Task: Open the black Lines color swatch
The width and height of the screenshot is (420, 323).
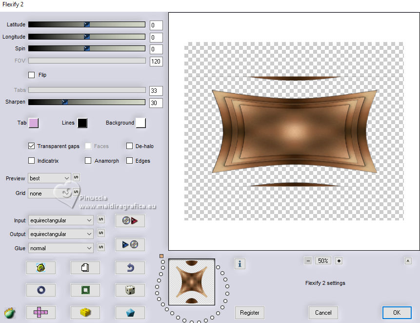Action: tap(82, 123)
